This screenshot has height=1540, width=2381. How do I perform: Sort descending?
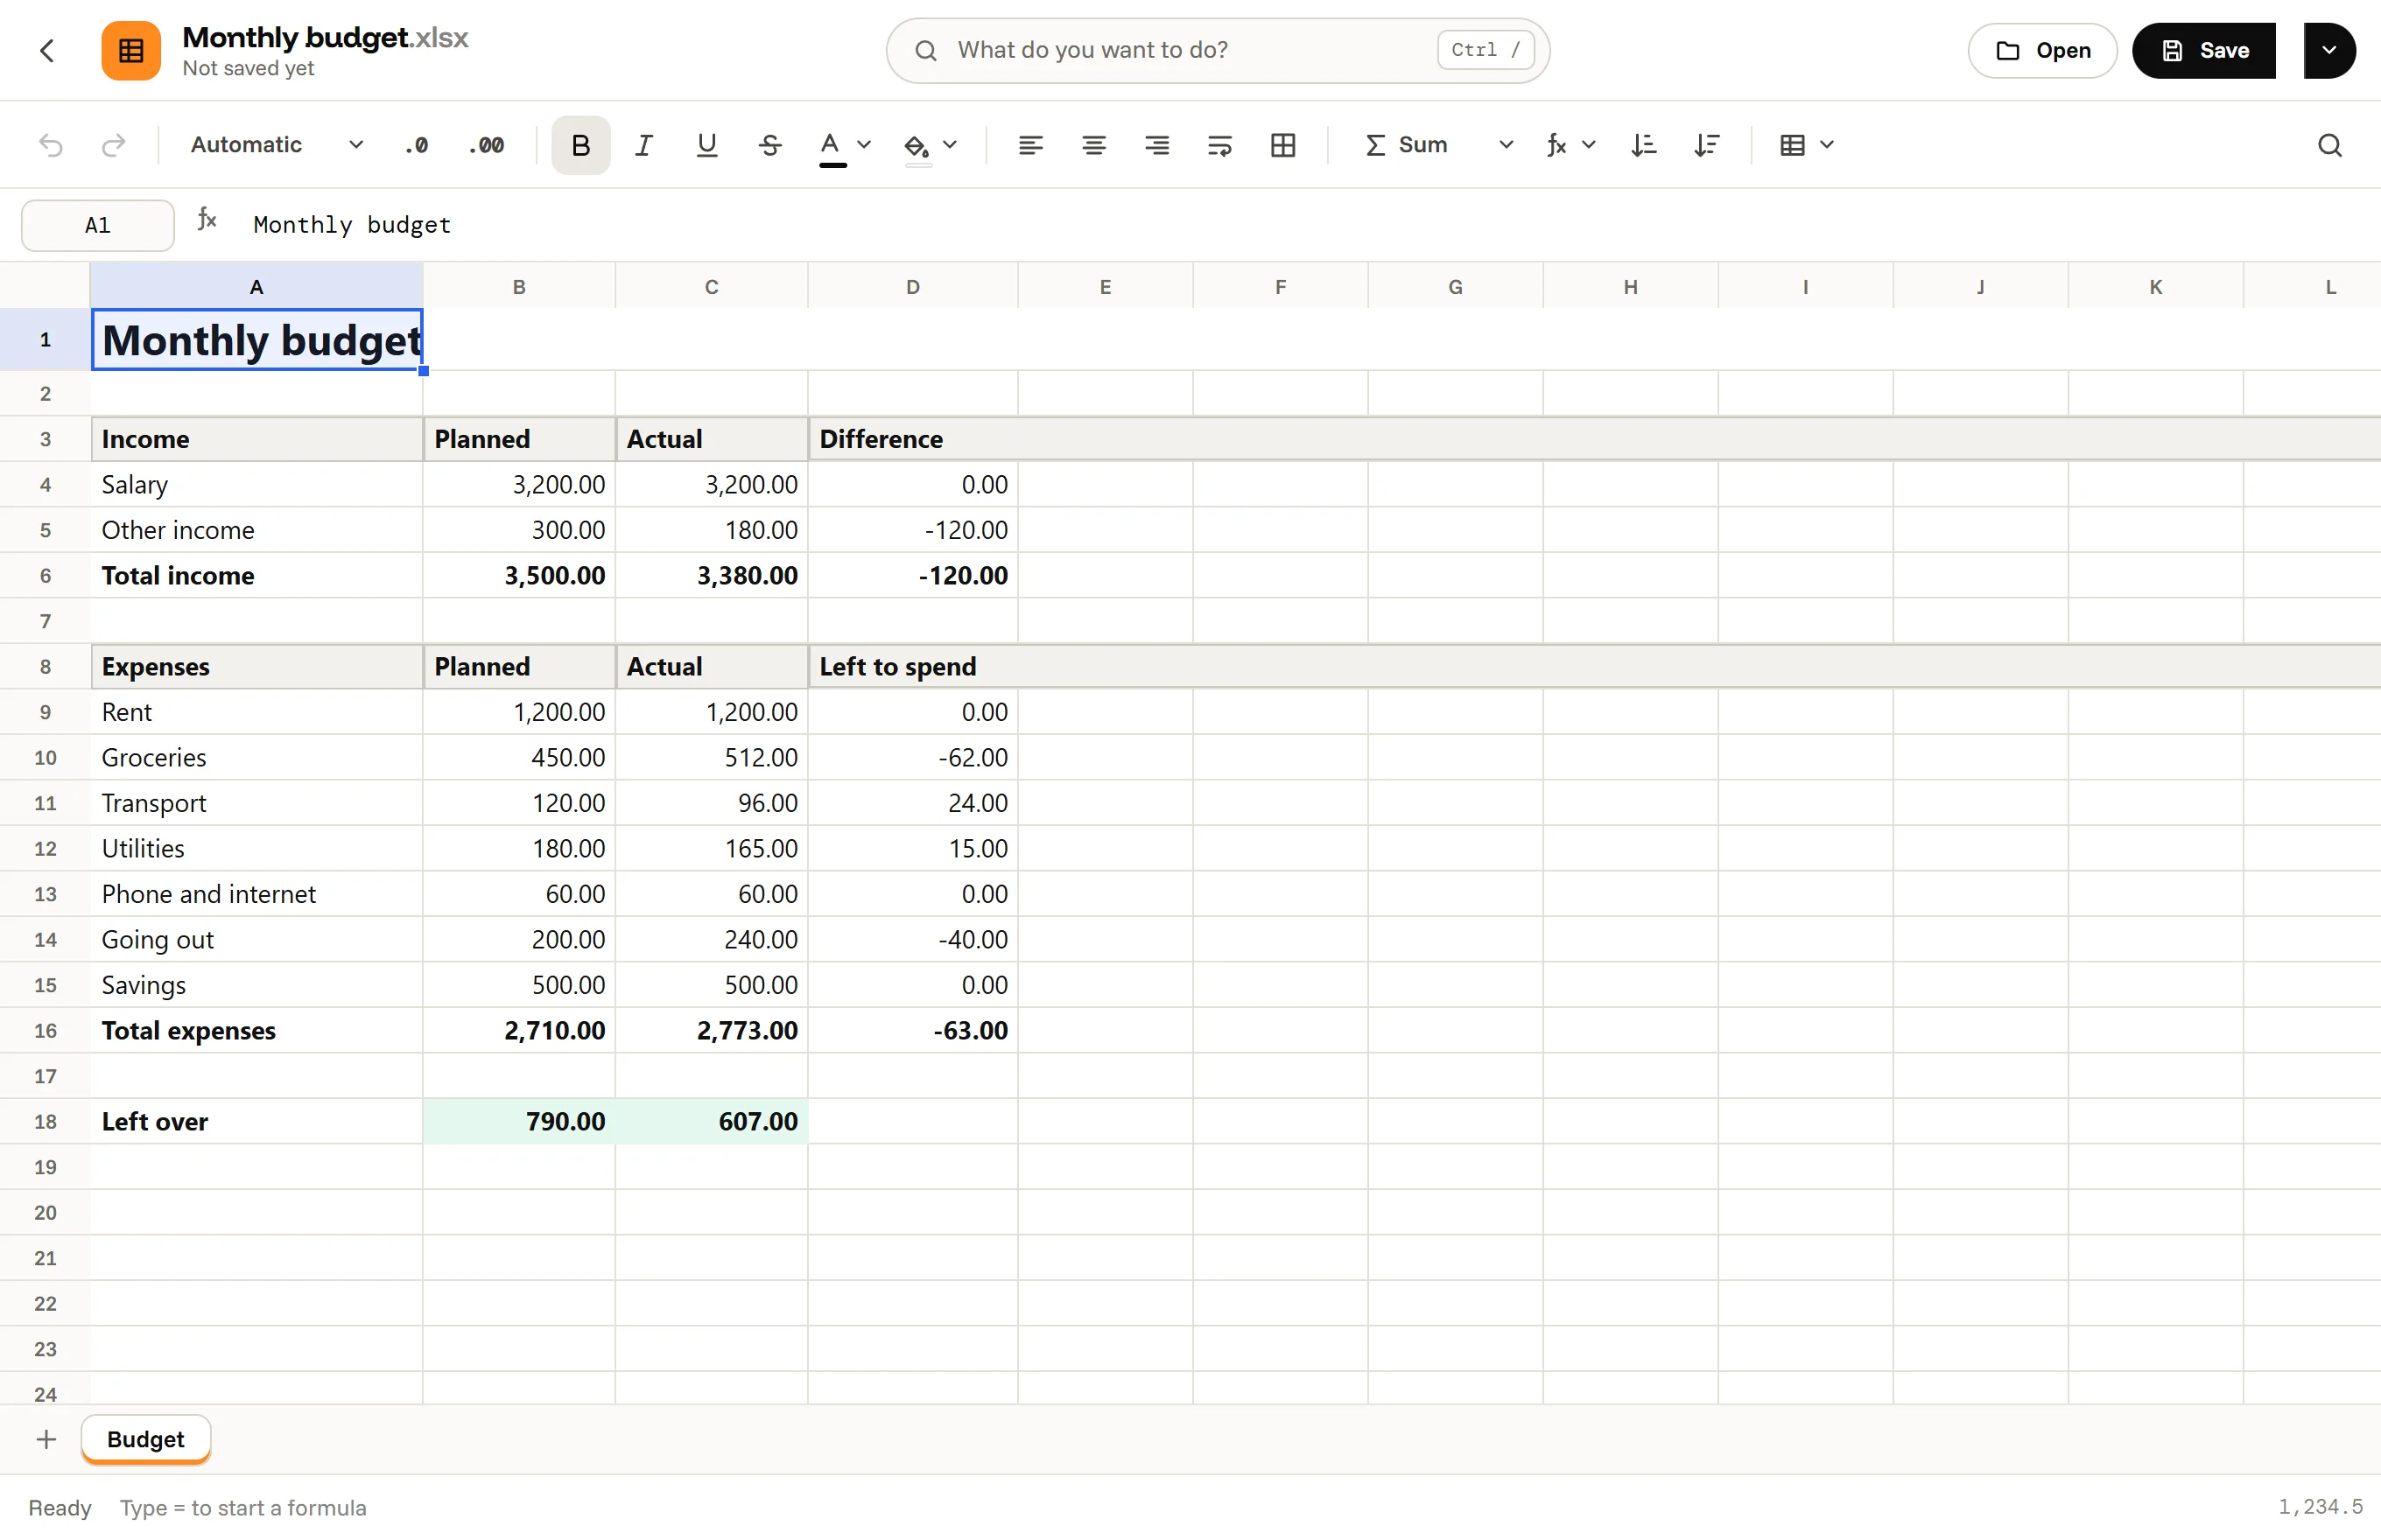[x=1707, y=145]
